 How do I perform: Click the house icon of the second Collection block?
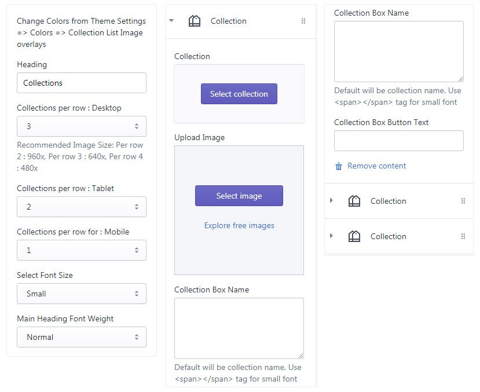354,201
